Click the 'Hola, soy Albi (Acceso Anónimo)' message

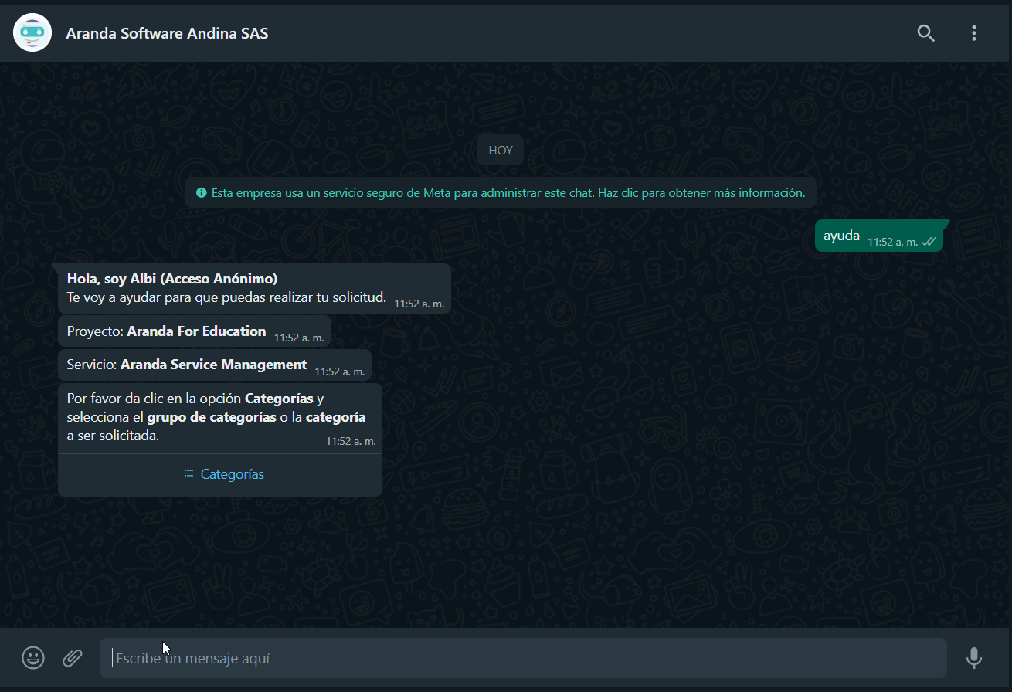tap(254, 288)
